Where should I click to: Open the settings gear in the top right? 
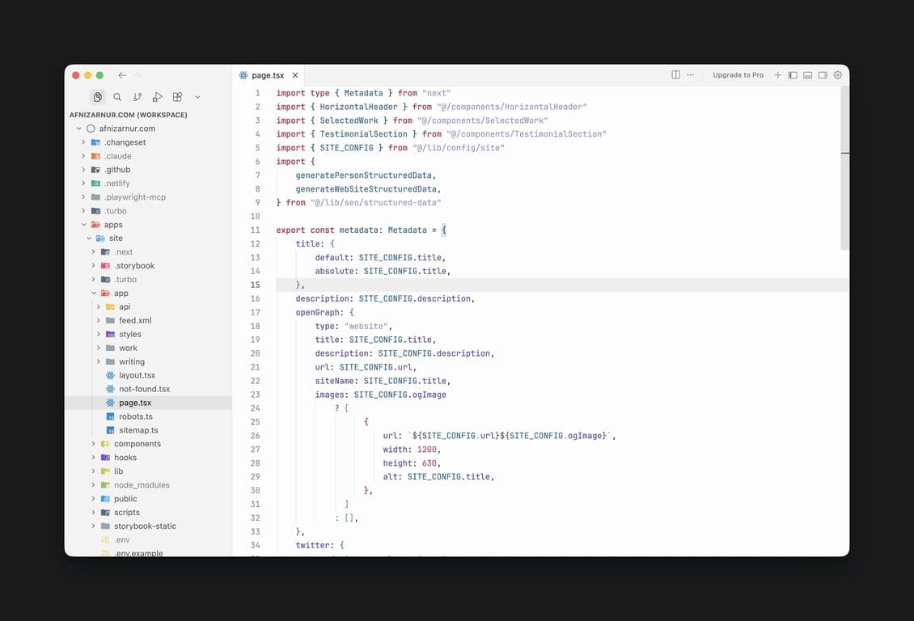838,74
